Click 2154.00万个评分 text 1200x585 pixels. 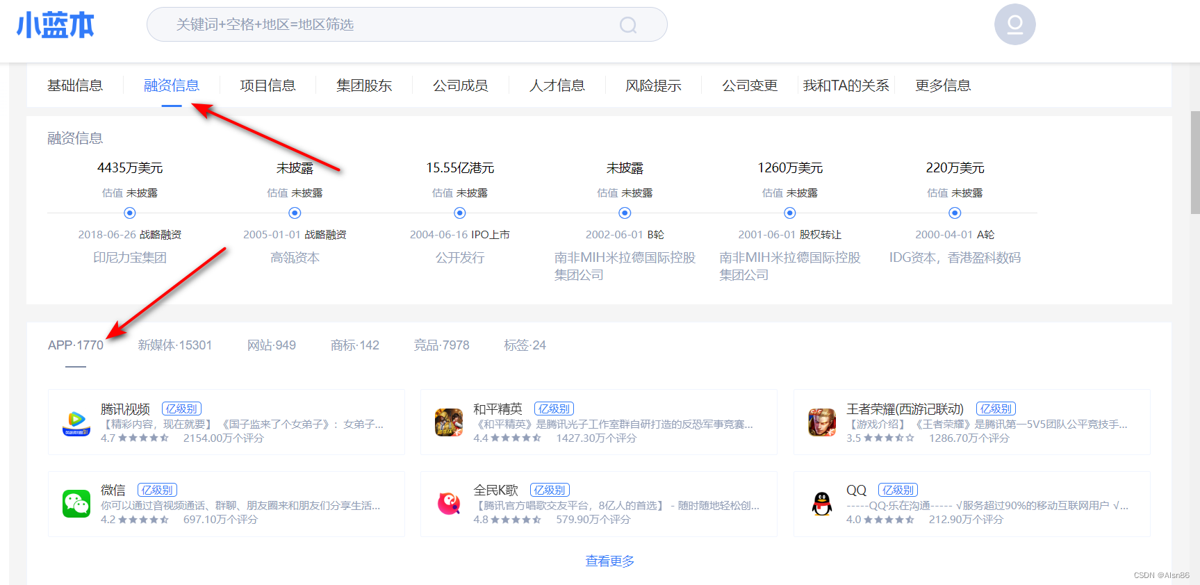click(224, 438)
